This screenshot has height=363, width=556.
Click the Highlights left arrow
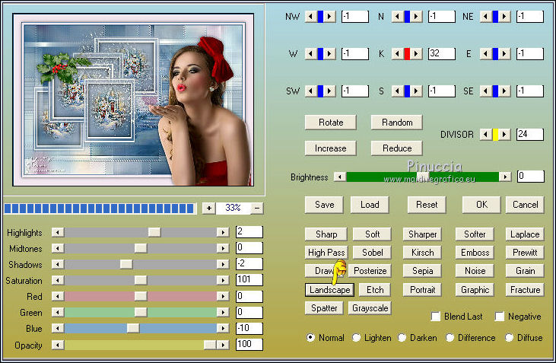pyautogui.click(x=58, y=232)
